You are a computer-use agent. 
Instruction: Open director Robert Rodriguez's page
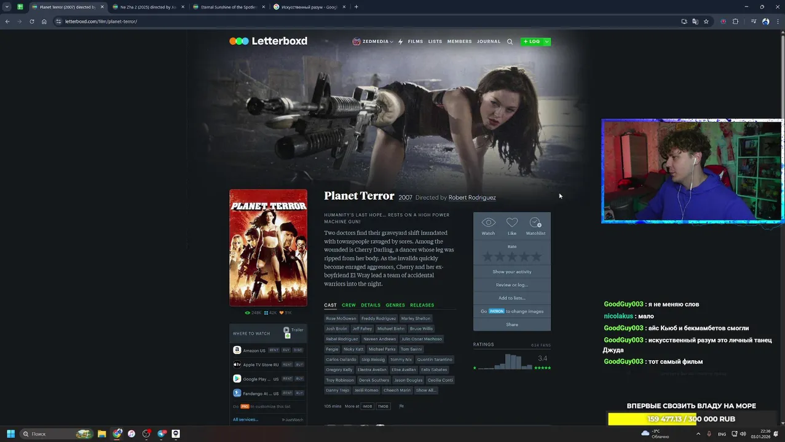472,198
